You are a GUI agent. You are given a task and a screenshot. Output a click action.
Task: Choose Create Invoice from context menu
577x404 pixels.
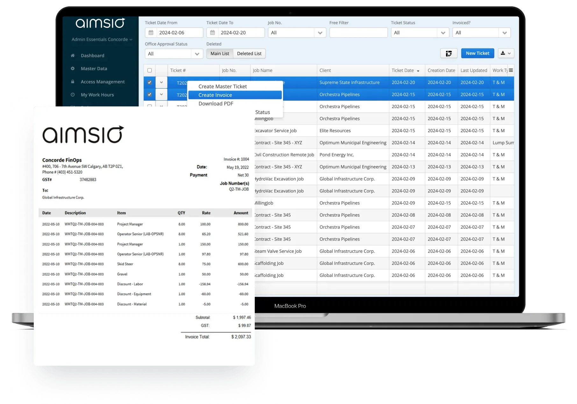[215, 95]
